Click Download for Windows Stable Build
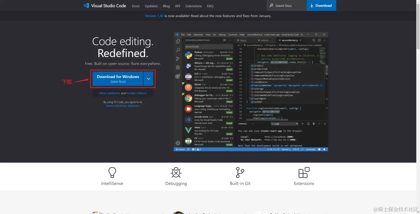This screenshot has width=420, height=214. point(118,78)
